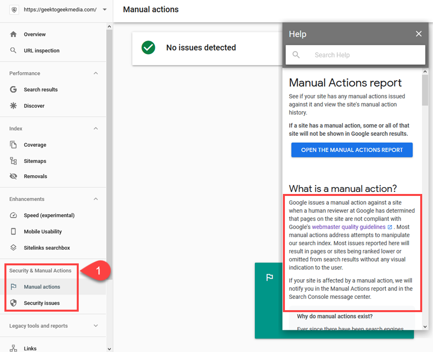
Task: Click the white flag icon on green card
Action: [270, 277]
